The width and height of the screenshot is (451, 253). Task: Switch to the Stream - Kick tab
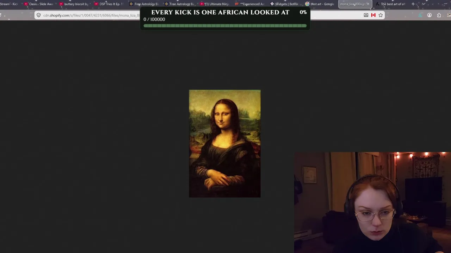tap(9, 4)
